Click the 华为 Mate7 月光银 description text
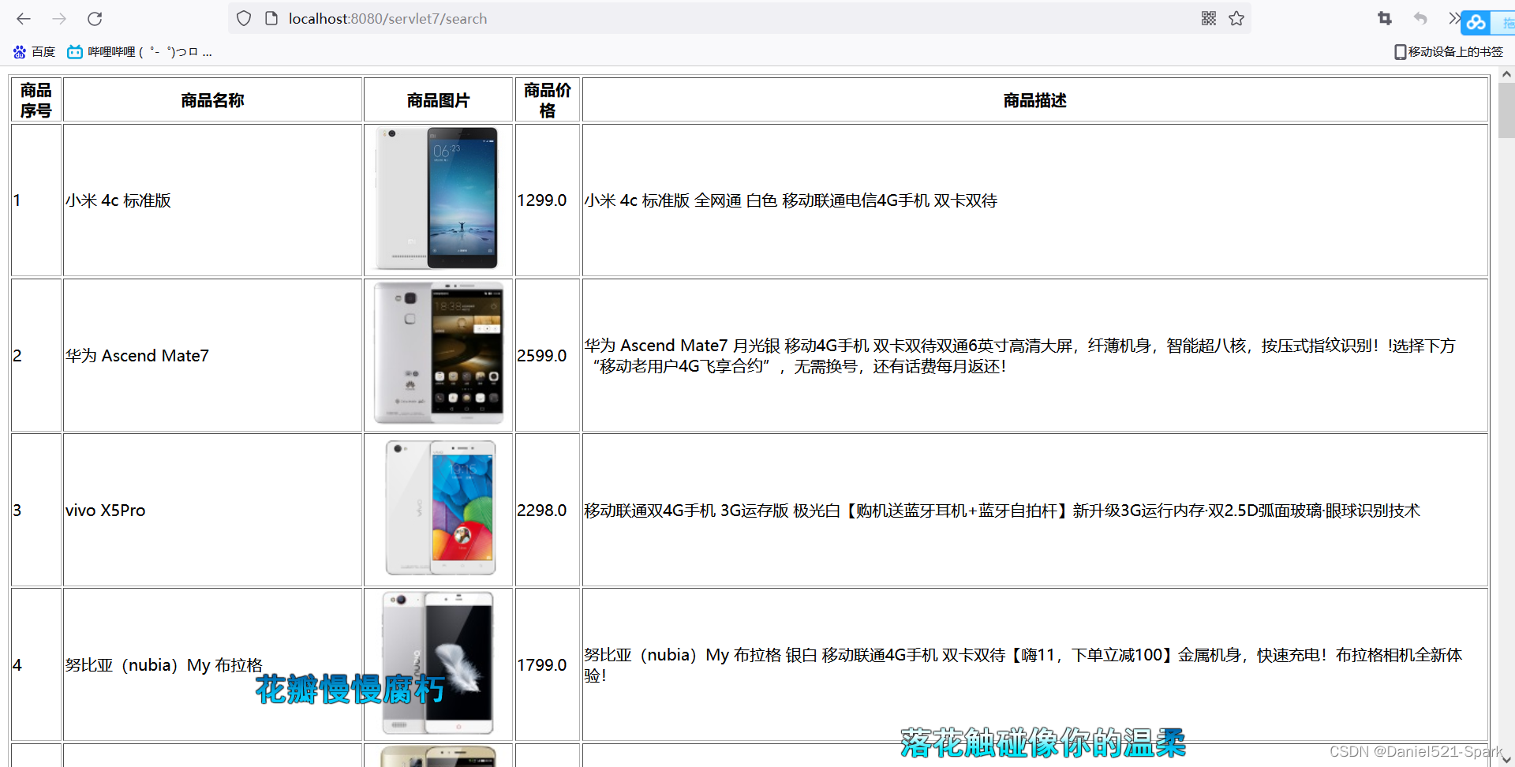This screenshot has height=767, width=1515. click(x=1019, y=356)
